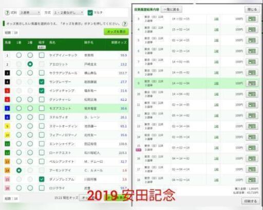Click the 印刷する print button
The image size is (263, 210).
click(x=251, y=201)
